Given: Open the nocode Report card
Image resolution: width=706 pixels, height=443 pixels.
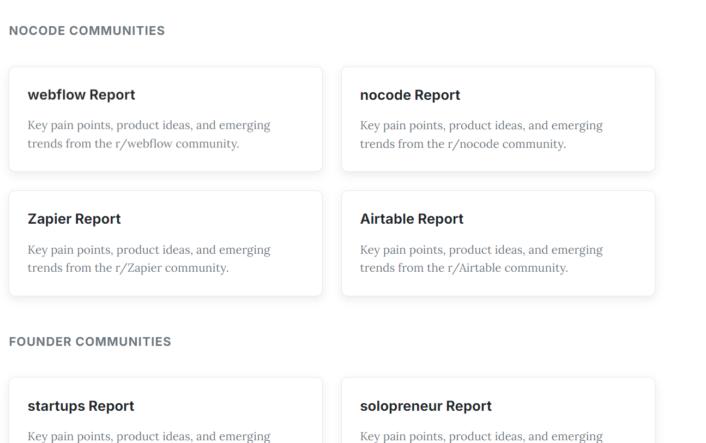Looking at the screenshot, I should 498,119.
